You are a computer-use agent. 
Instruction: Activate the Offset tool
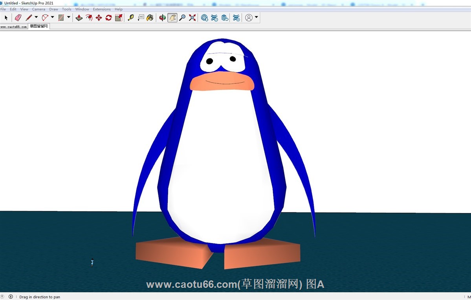tap(89, 18)
